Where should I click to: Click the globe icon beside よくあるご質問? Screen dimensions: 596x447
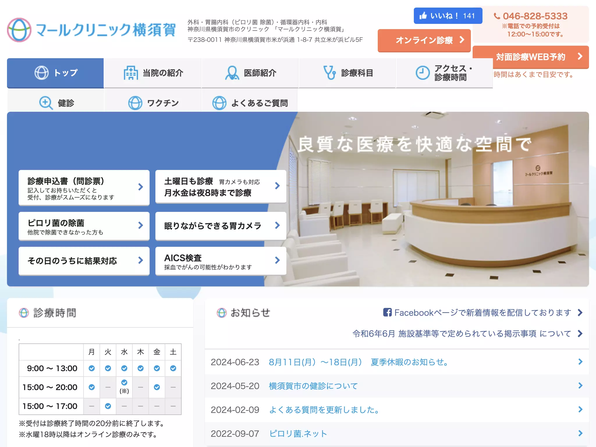(219, 103)
